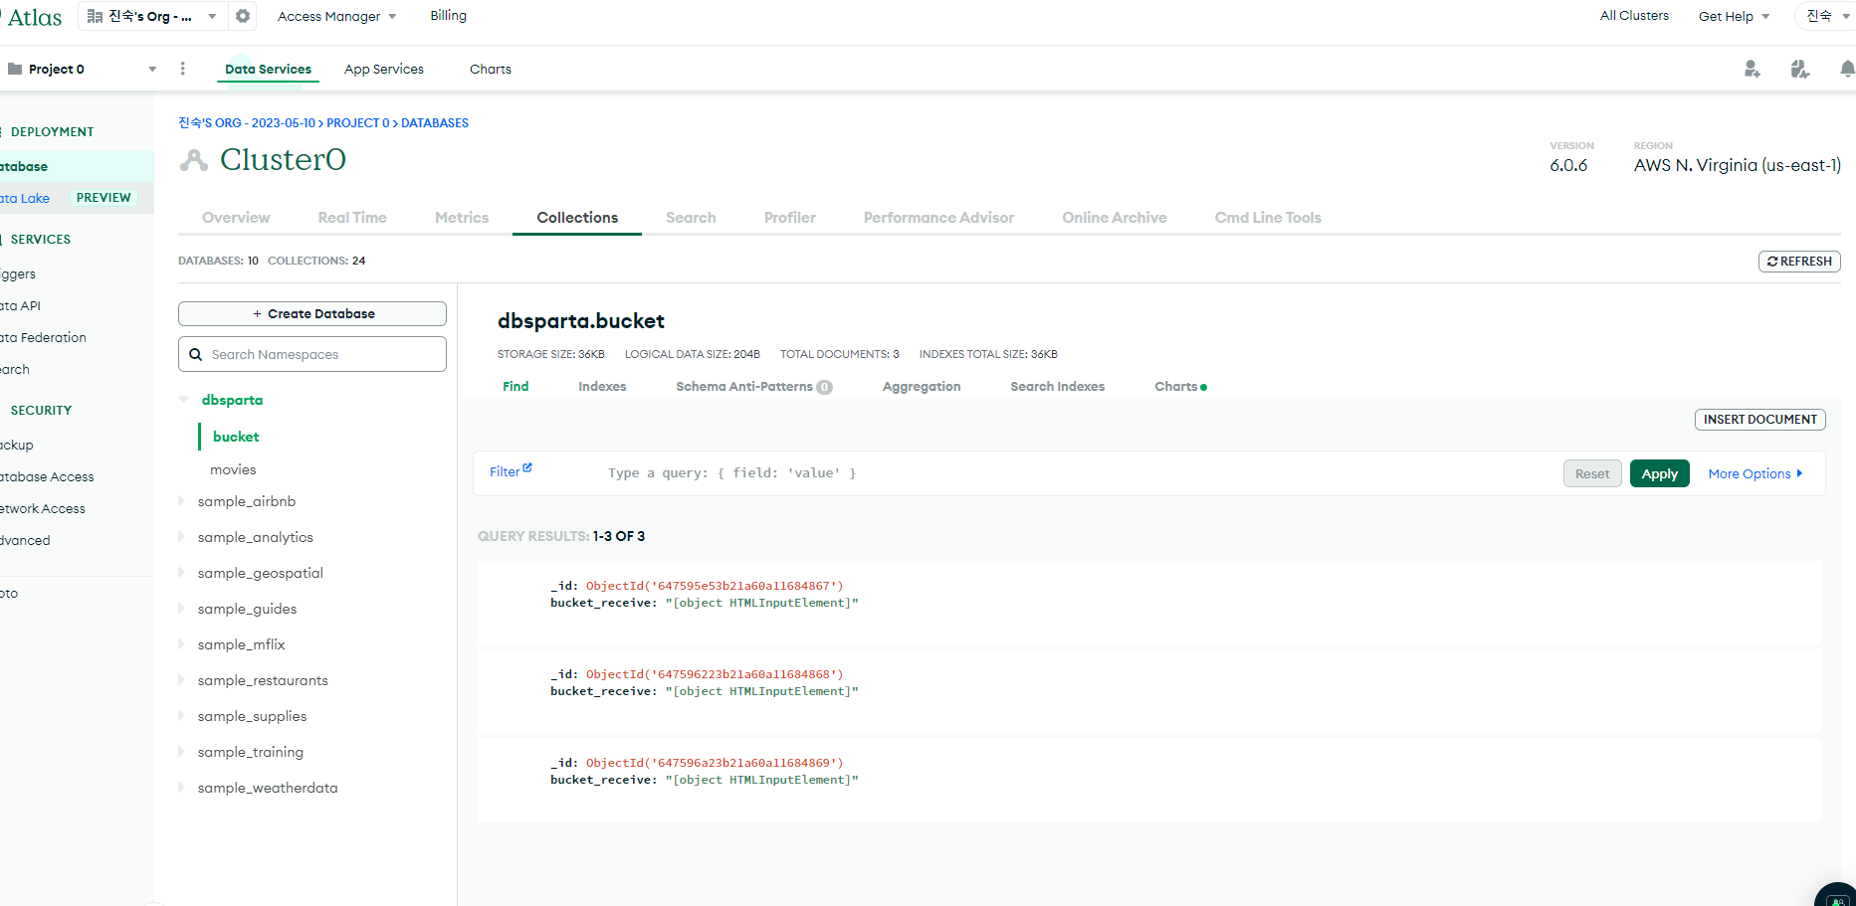Viewport: 1856px width, 906px height.
Task: Open the 진숙 user account menu
Action: 1827,16
